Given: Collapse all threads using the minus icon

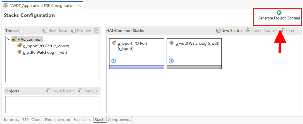Looking at the screenshot, I should coord(96,30).
